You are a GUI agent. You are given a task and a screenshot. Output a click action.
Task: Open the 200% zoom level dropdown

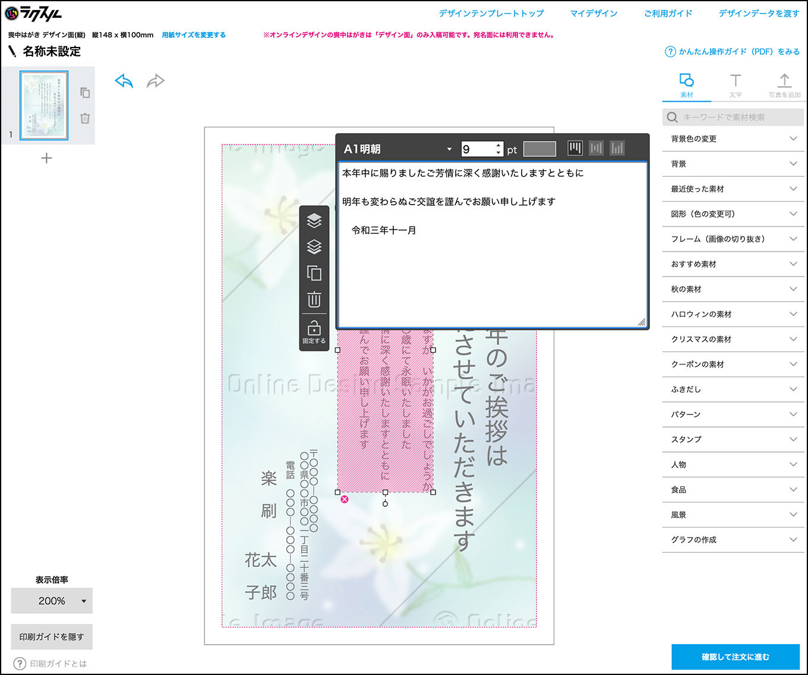point(52,601)
